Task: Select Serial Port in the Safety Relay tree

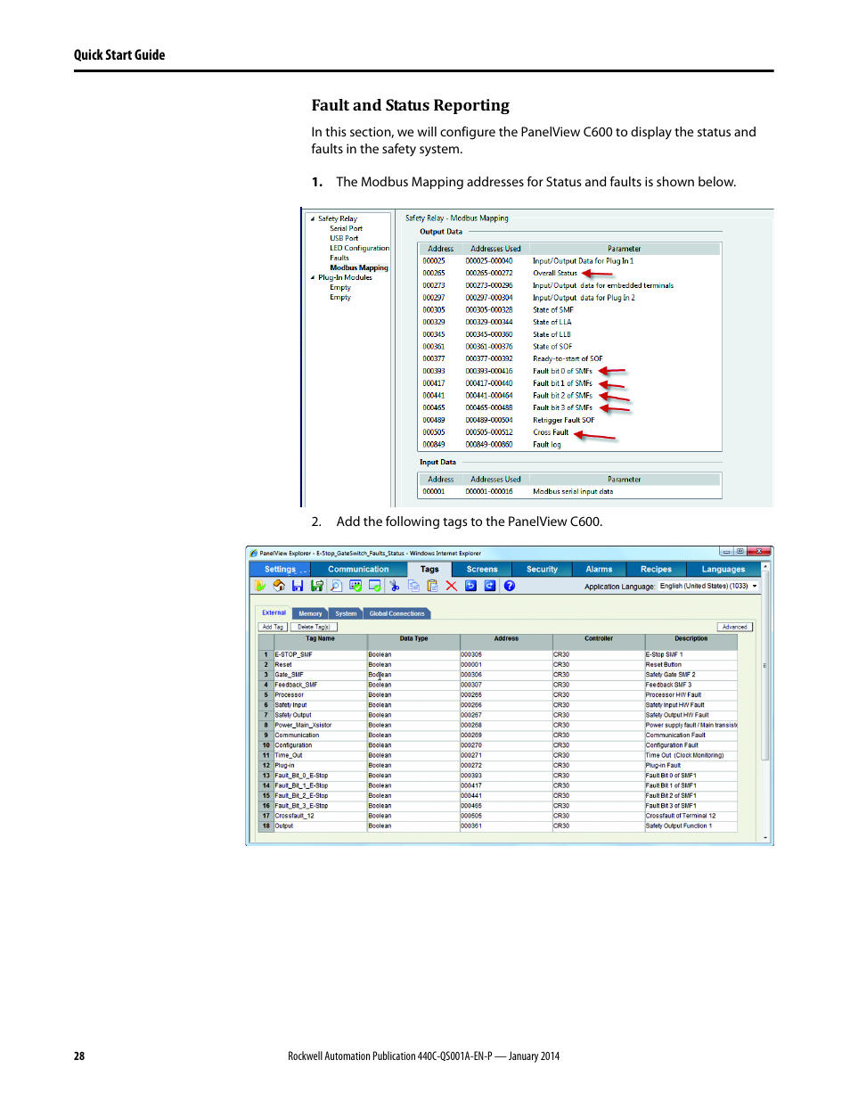Action: pos(346,228)
